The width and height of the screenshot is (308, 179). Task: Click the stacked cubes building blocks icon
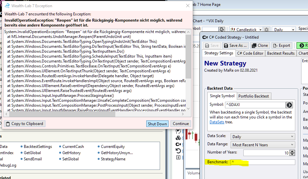click(x=178, y=138)
